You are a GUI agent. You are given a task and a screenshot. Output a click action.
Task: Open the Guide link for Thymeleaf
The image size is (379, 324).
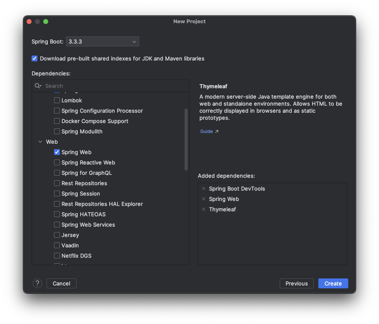click(207, 131)
